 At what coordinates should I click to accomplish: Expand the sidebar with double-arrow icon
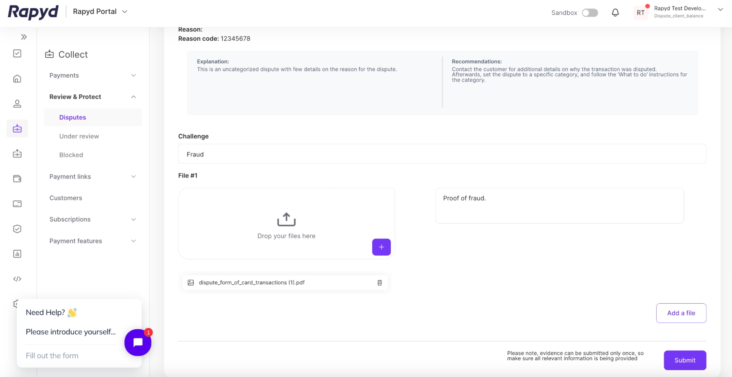coord(24,37)
